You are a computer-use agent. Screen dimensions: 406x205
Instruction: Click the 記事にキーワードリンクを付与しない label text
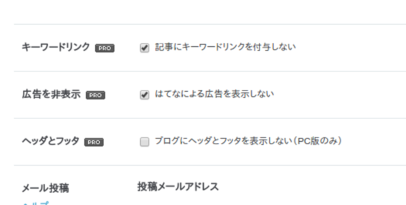[x=225, y=47]
